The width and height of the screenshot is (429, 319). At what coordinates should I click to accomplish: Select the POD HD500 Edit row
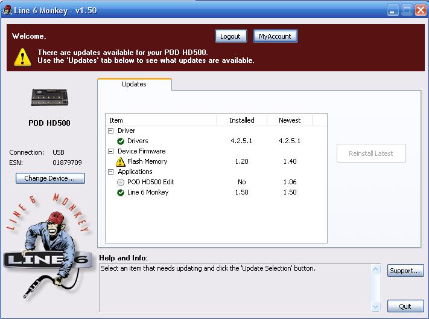[216, 182]
